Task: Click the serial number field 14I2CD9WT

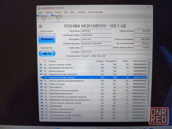Action: [96, 35]
